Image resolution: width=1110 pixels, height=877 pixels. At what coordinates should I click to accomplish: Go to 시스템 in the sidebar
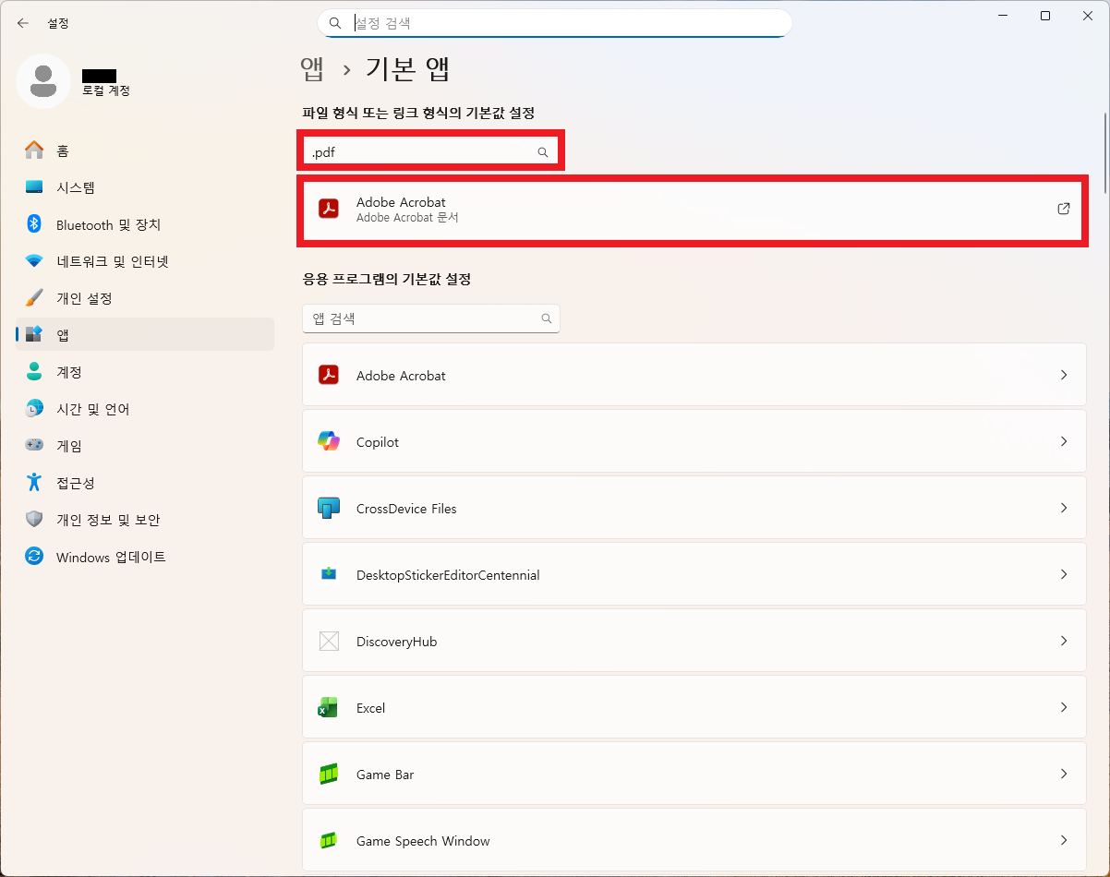[145, 187]
